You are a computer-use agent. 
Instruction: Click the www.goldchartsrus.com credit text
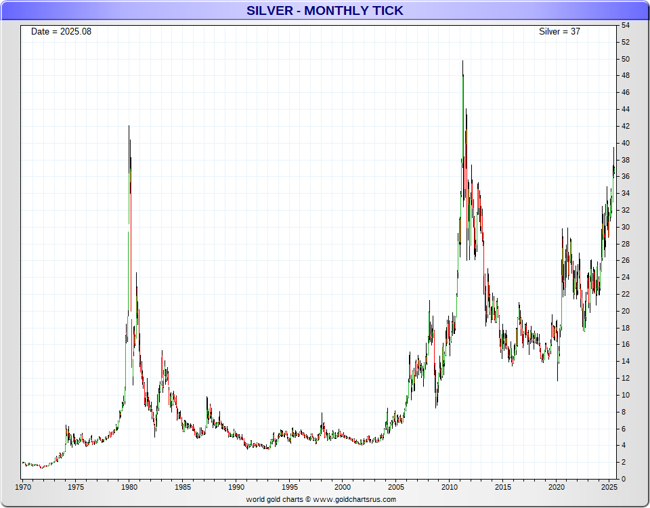(x=354, y=499)
